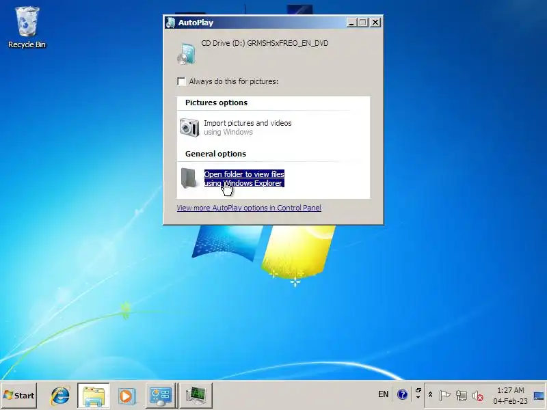
Task: Click the device manager-like taskbar program icon
Action: (x=196, y=396)
